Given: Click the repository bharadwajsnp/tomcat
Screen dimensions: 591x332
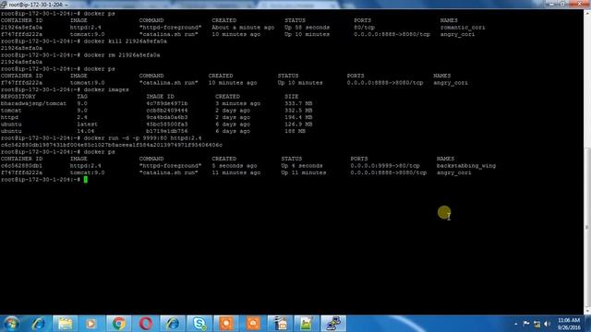Looking at the screenshot, I should [33, 103].
